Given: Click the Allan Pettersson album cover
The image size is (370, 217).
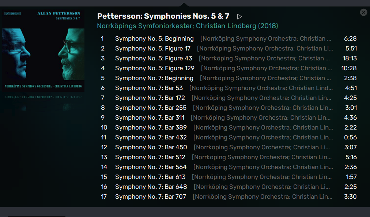Looking at the screenshot, I should [x=43, y=51].
